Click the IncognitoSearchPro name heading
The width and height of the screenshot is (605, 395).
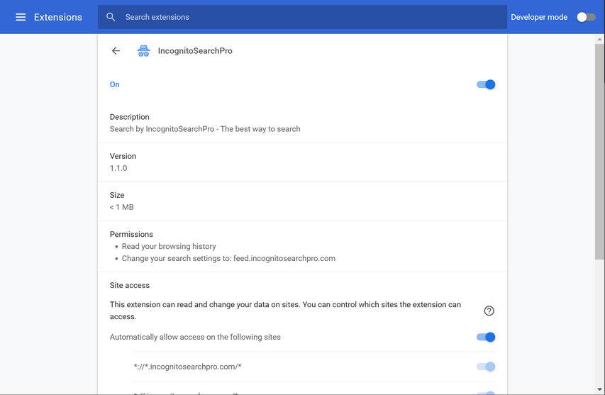195,51
